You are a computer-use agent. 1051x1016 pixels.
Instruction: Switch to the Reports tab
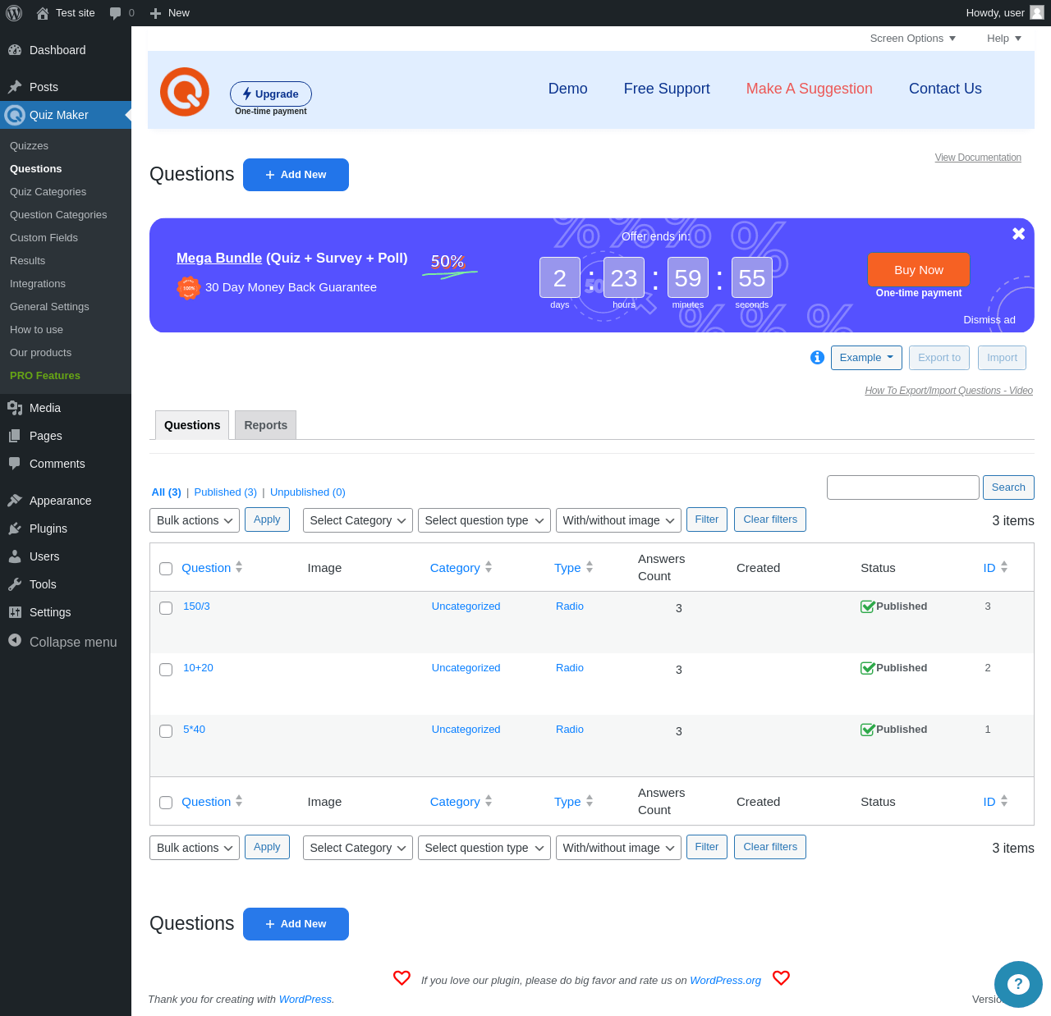(265, 425)
